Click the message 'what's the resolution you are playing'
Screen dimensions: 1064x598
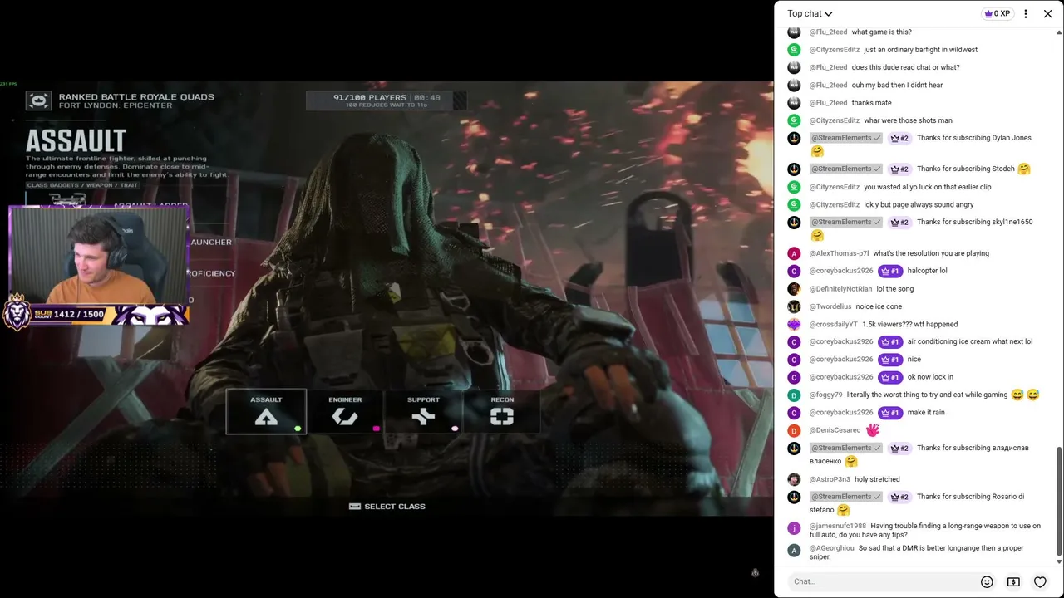click(x=931, y=253)
